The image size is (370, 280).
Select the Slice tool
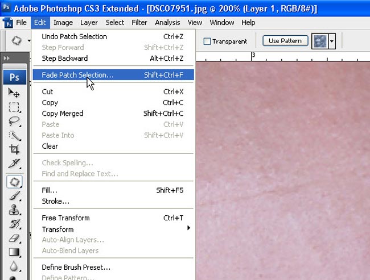pyautogui.click(x=14, y=164)
